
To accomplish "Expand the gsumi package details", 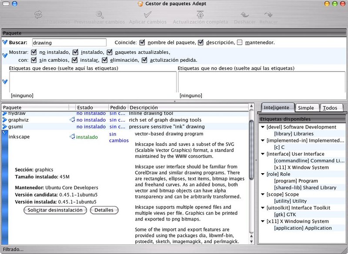I will (5, 127).
